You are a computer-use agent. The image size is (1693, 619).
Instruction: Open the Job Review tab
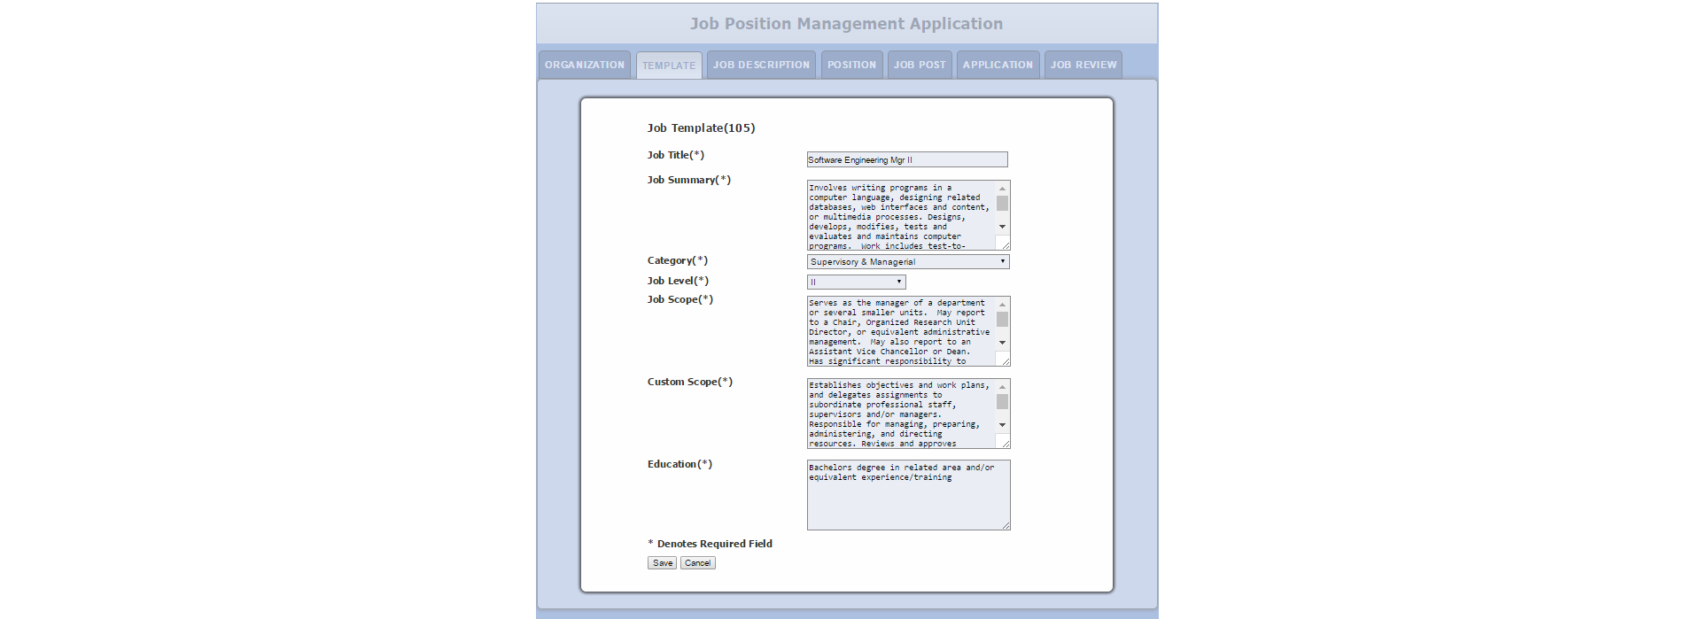pos(1083,65)
